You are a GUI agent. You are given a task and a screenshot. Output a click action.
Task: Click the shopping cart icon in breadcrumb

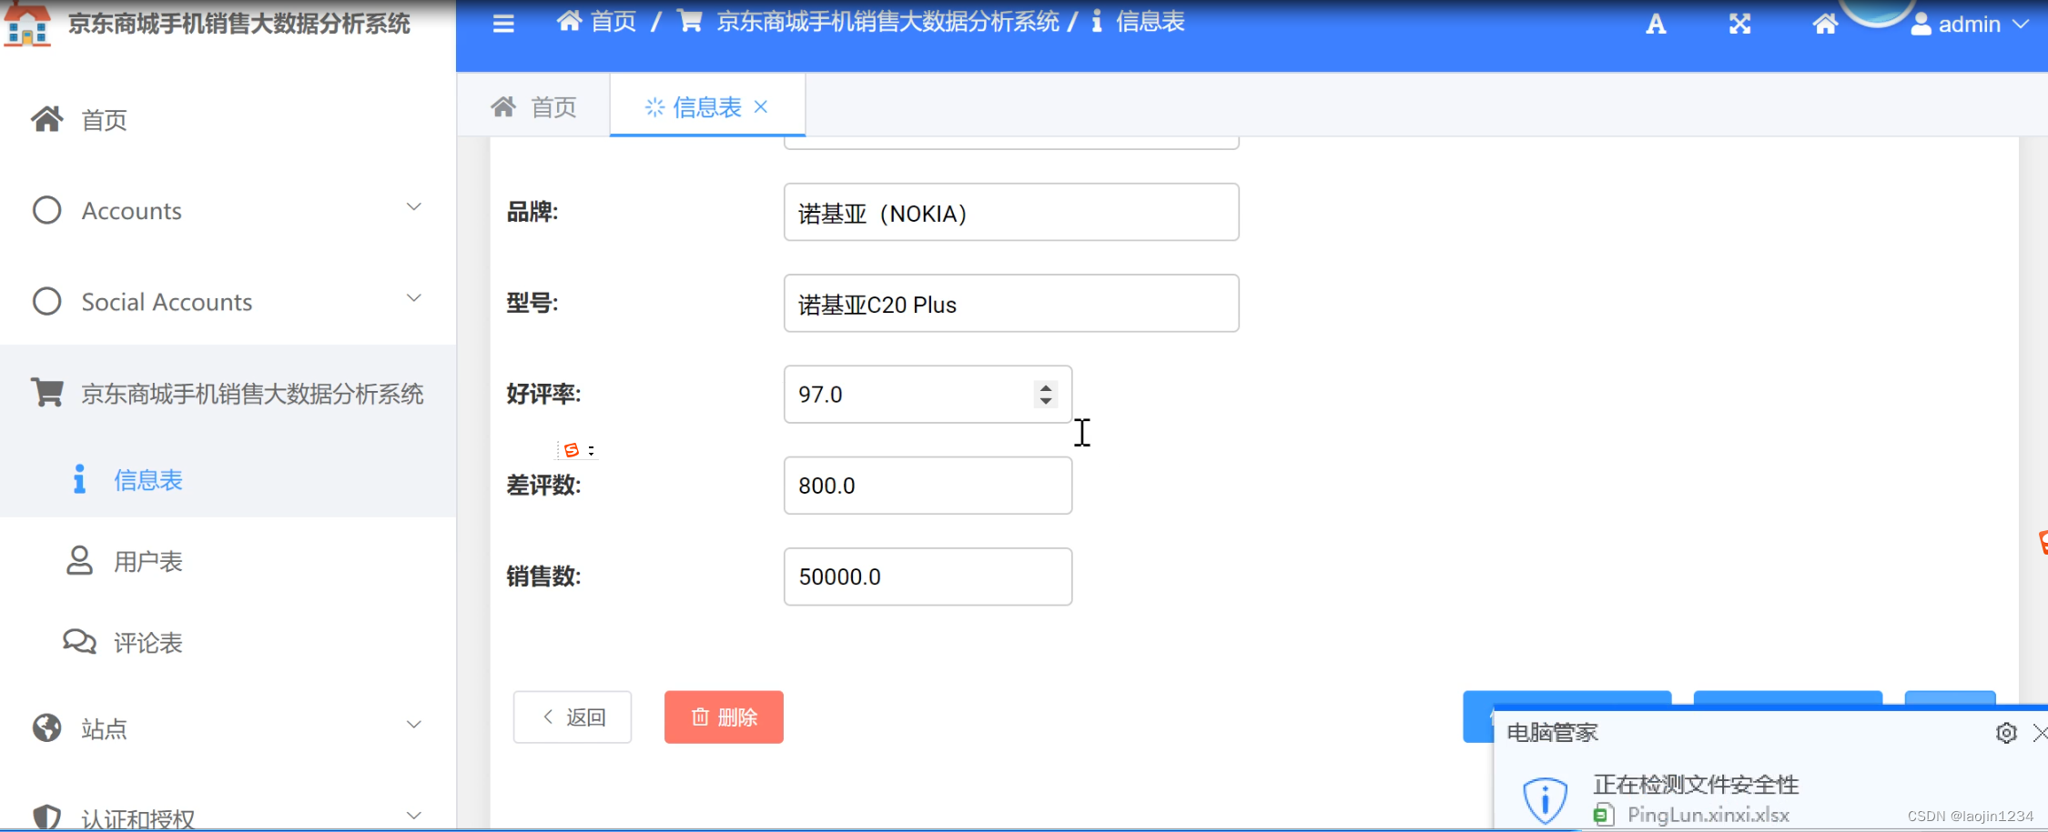point(691,21)
